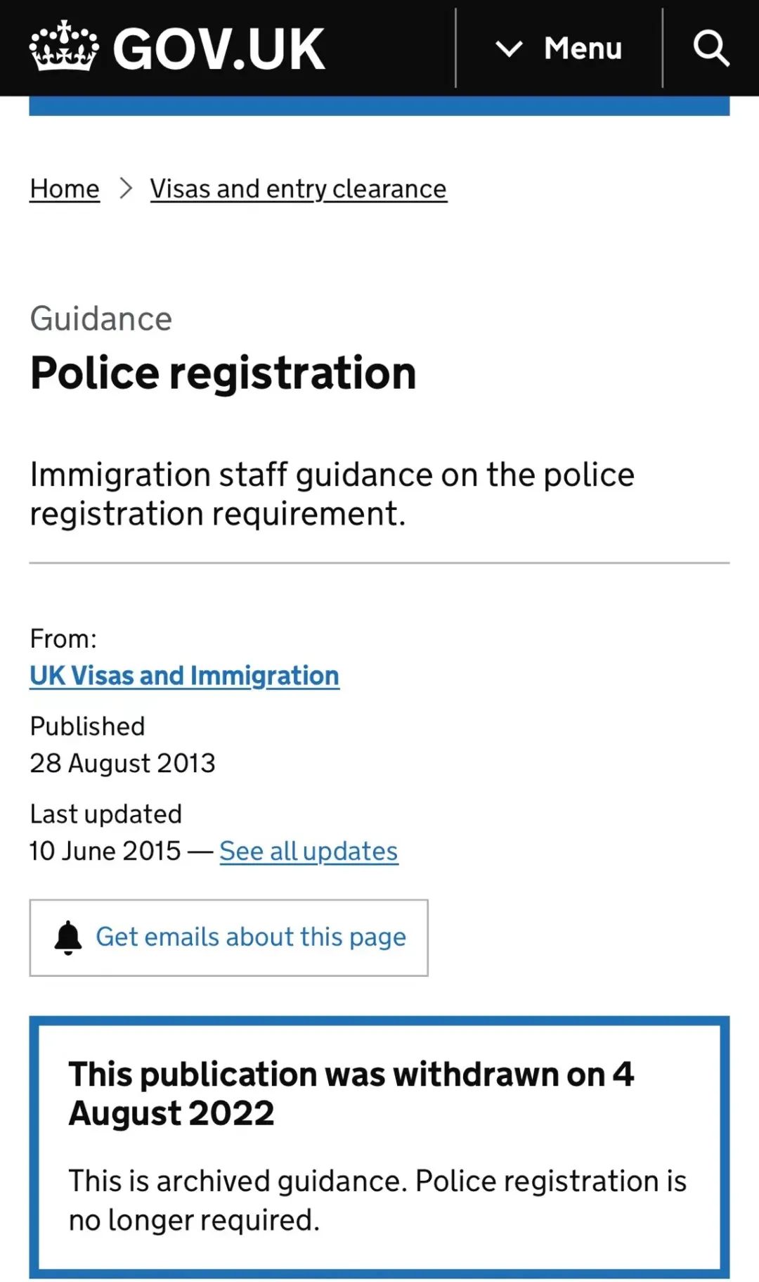Click the Guidance label above title
The height and width of the screenshot is (1282, 759).
[100, 319]
